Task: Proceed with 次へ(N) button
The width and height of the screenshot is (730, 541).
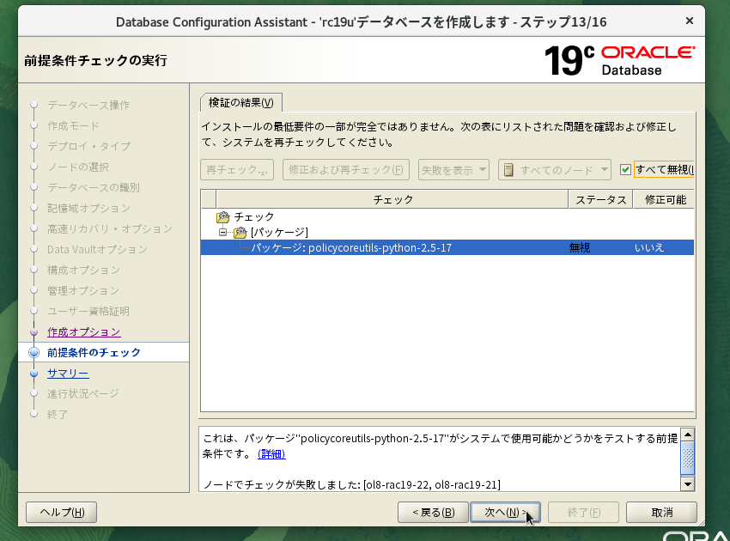Action: pos(506,512)
